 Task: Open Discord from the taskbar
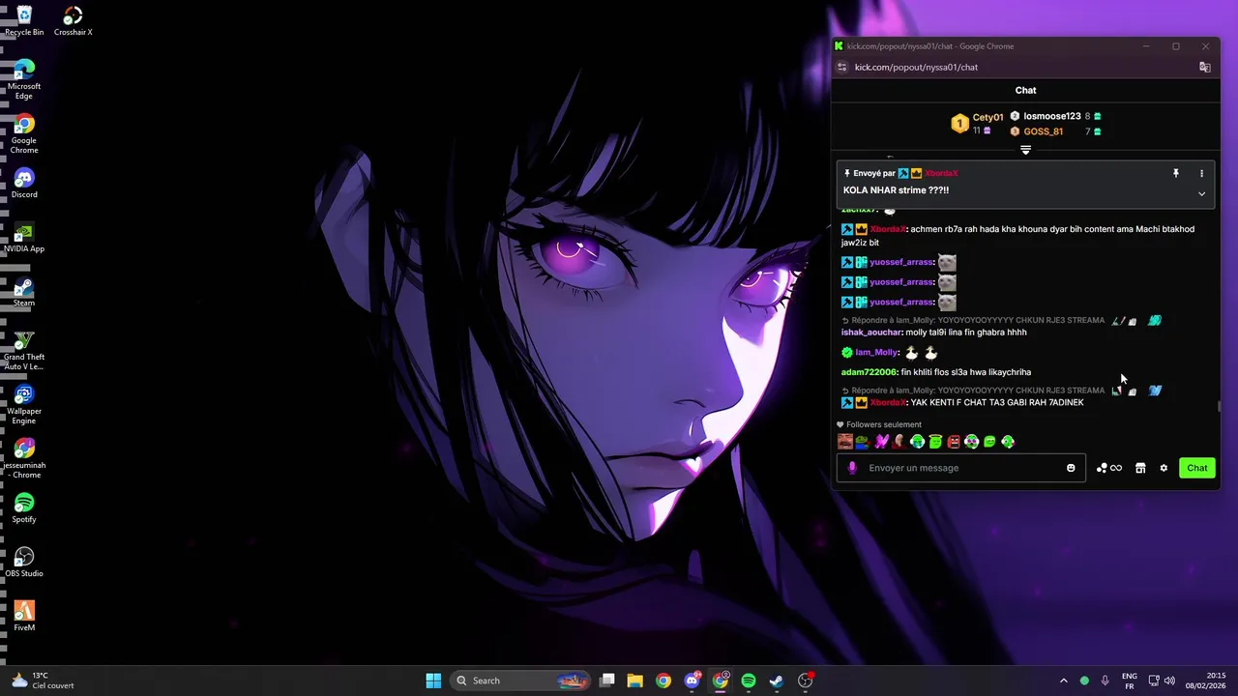692,681
